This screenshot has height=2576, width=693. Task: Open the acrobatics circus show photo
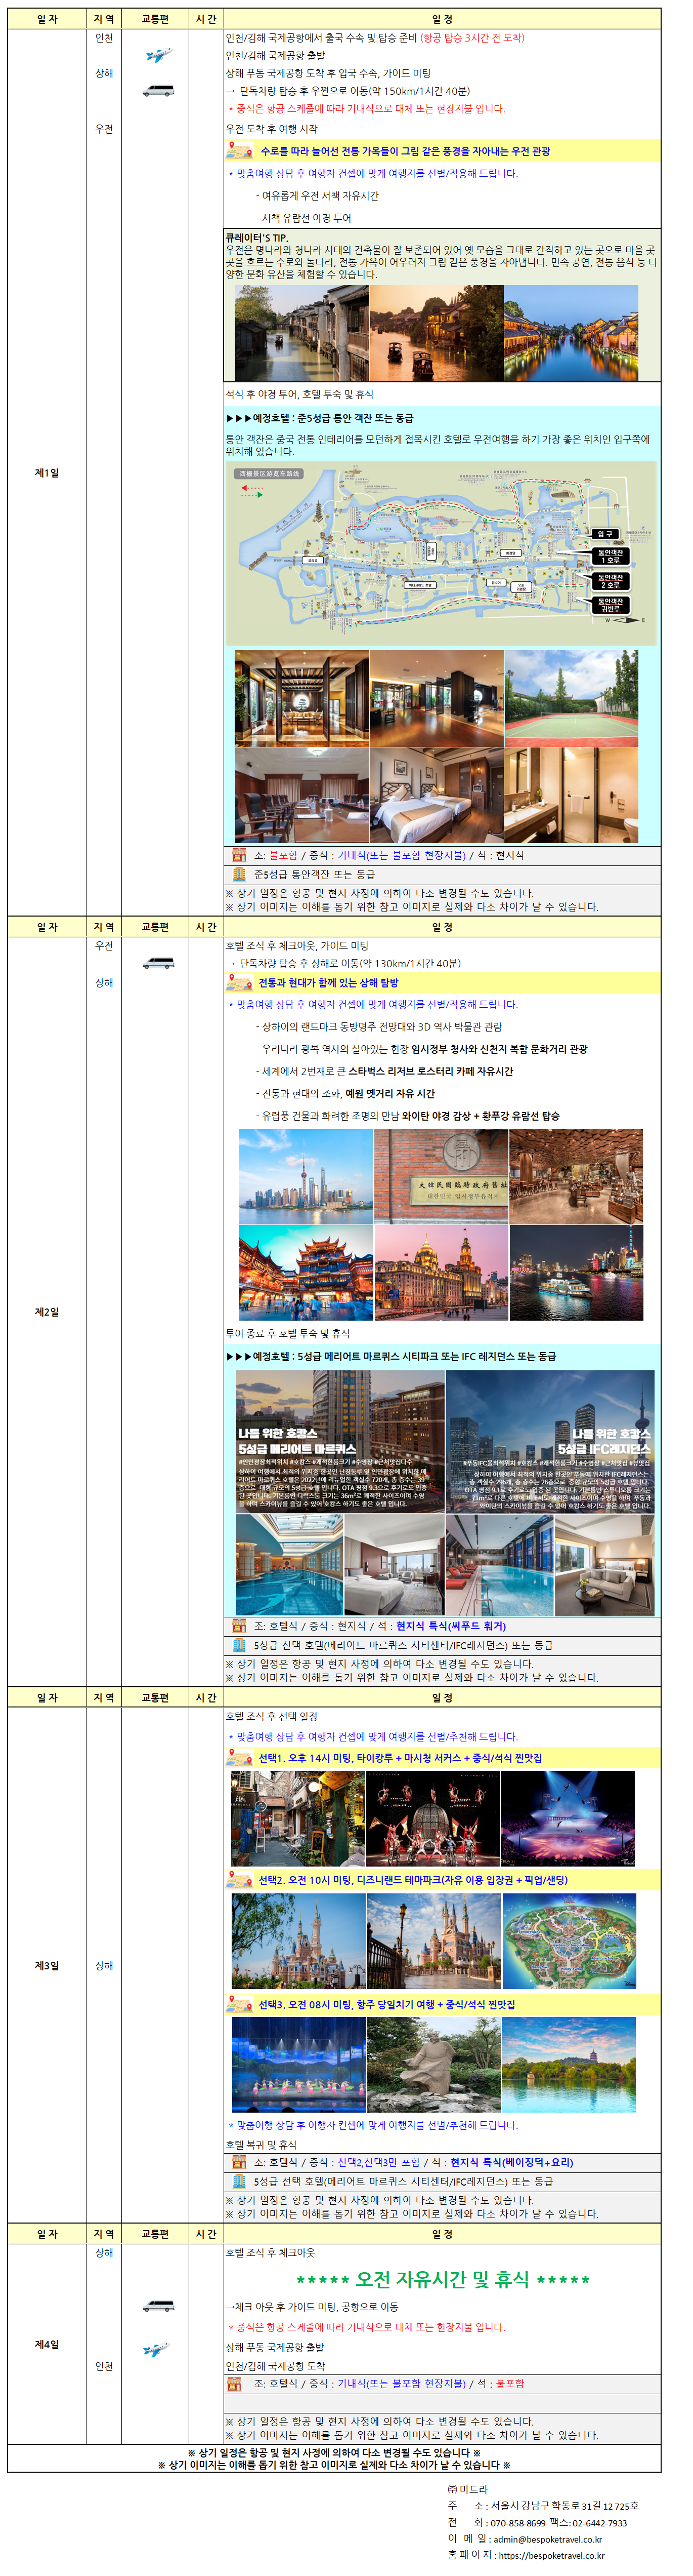432,1819
